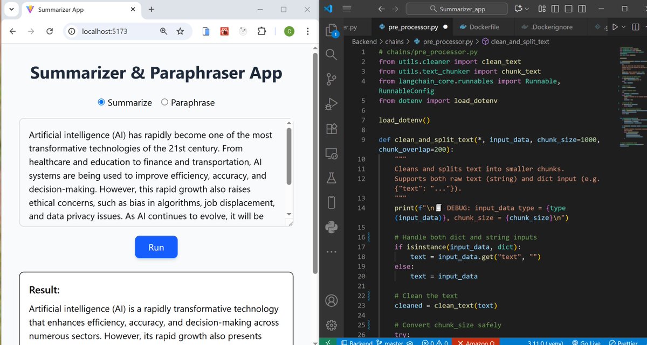Bookmark this page with star icon
This screenshot has height=345, width=647.
tap(180, 31)
